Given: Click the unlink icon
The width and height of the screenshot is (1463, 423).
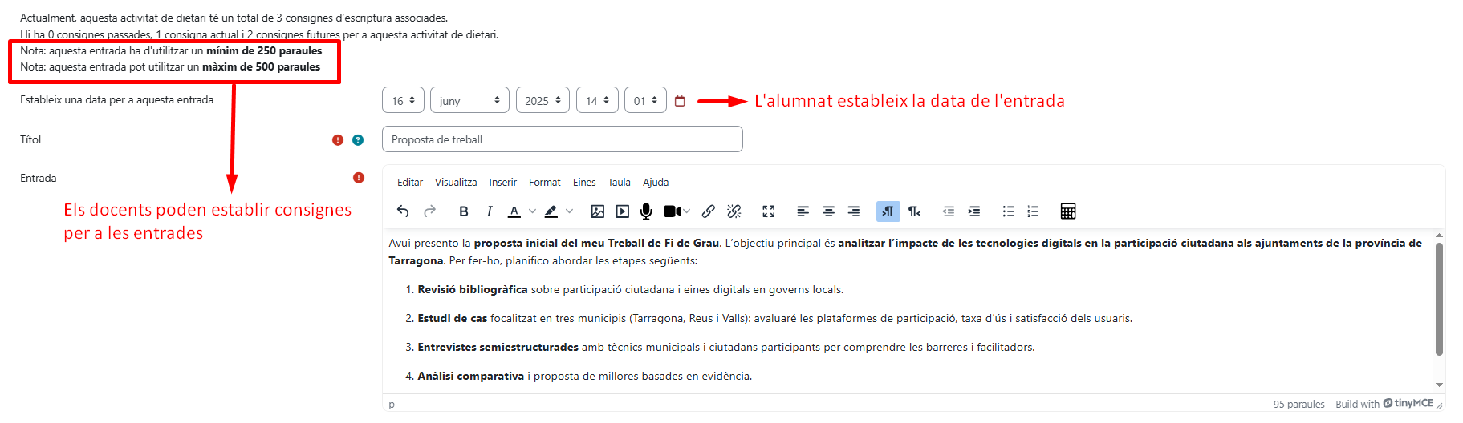Looking at the screenshot, I should 734,211.
